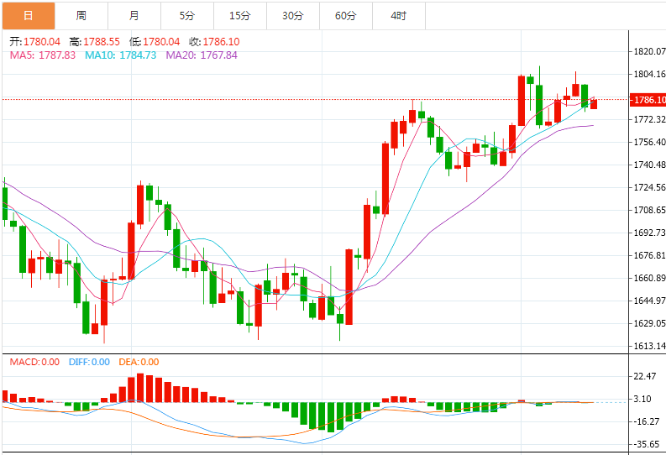Click the MA10: 1784.73 indicator value
The width and height of the screenshot is (666, 455).
tap(121, 55)
